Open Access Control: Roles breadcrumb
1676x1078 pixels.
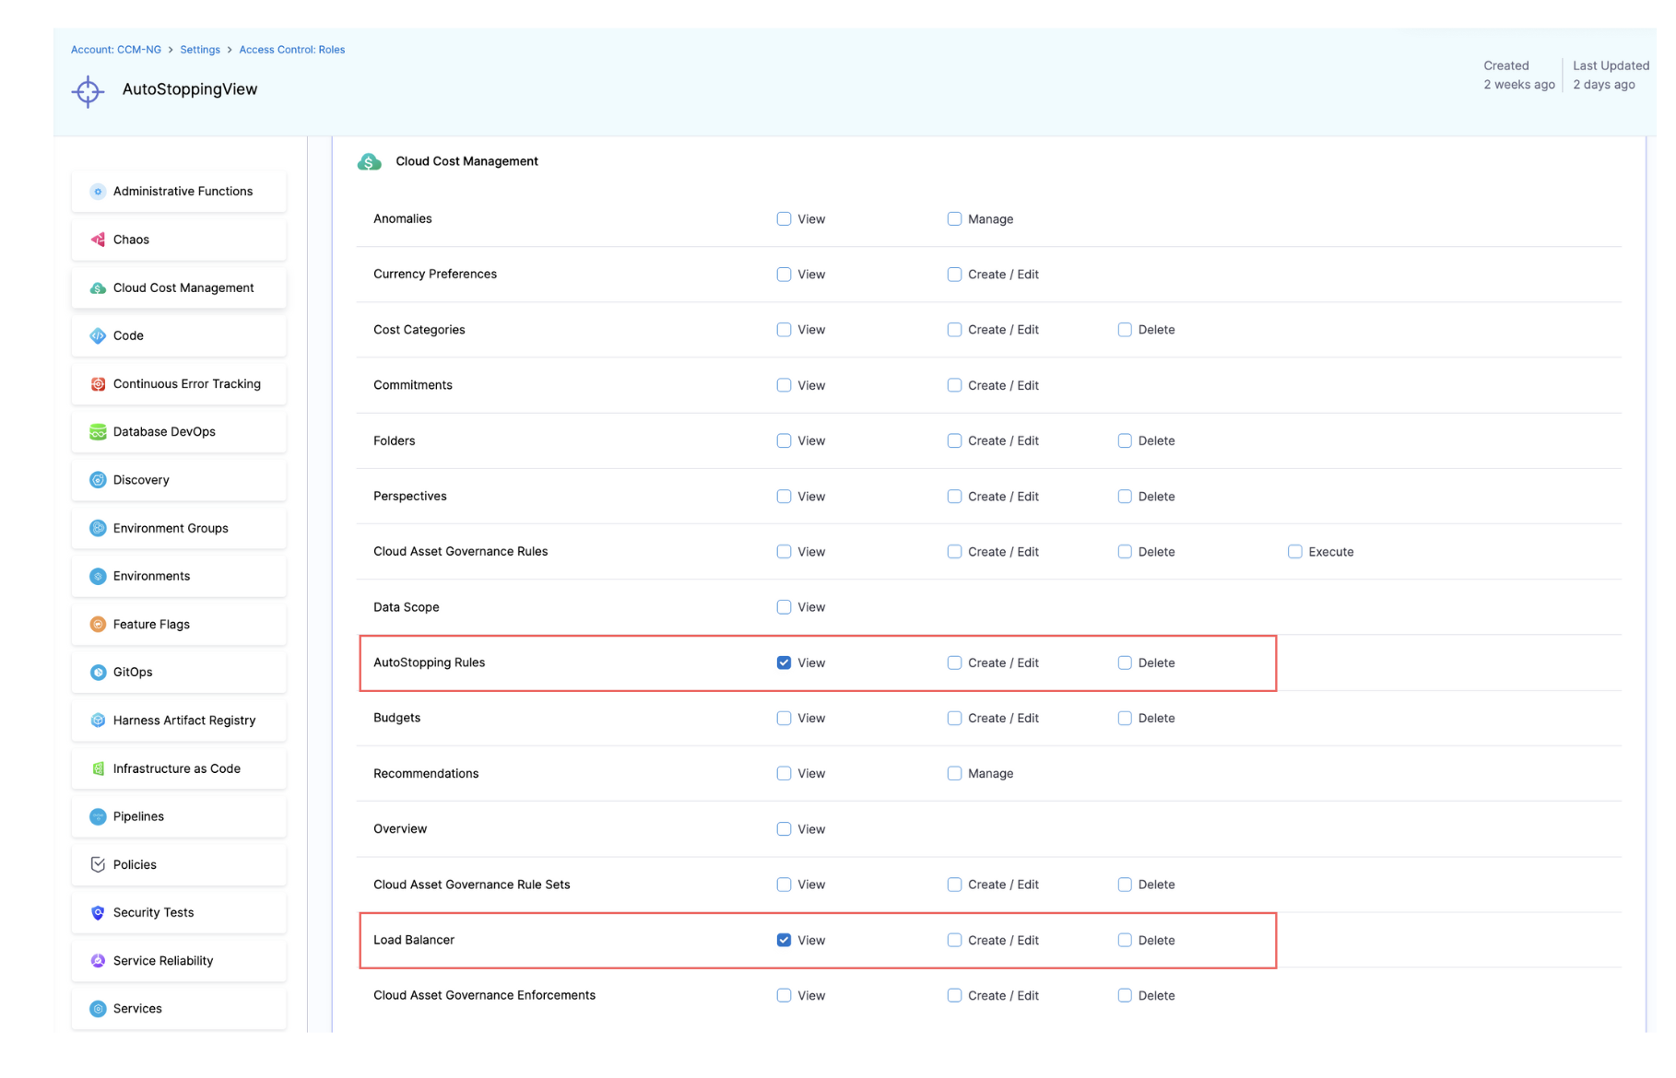click(291, 50)
